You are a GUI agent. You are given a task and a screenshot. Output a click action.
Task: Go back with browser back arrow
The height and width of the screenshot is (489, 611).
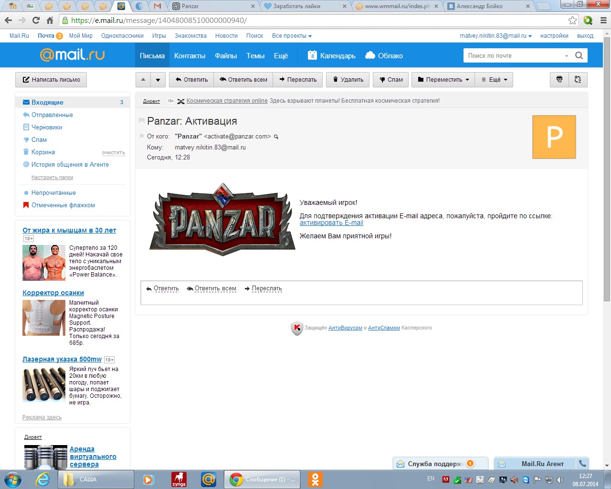tap(8, 21)
